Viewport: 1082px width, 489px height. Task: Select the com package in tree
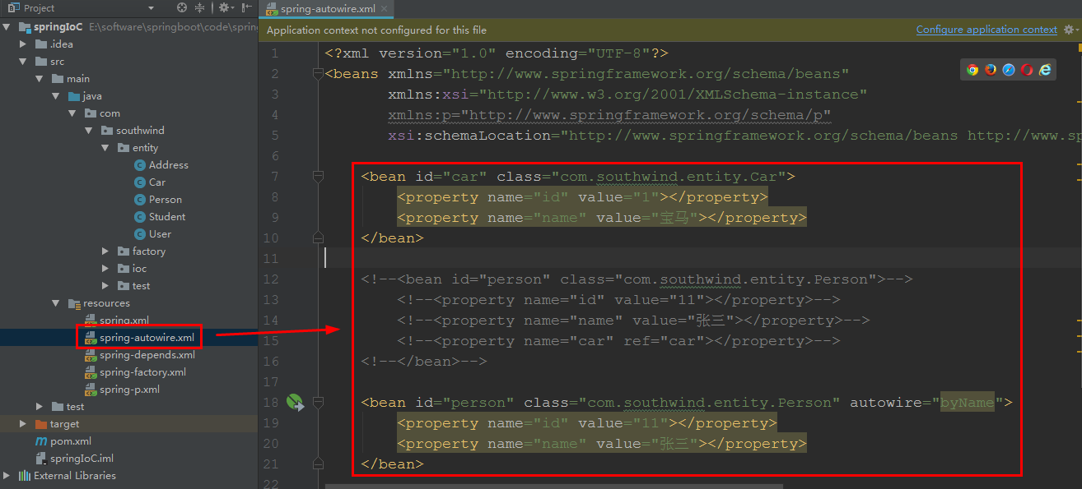(x=110, y=113)
